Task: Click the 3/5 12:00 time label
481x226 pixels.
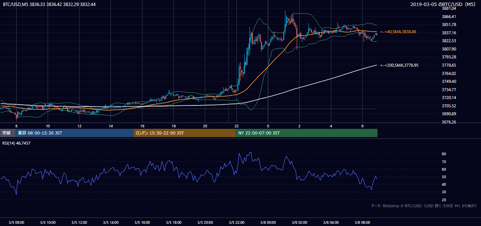Action: tap(79, 222)
